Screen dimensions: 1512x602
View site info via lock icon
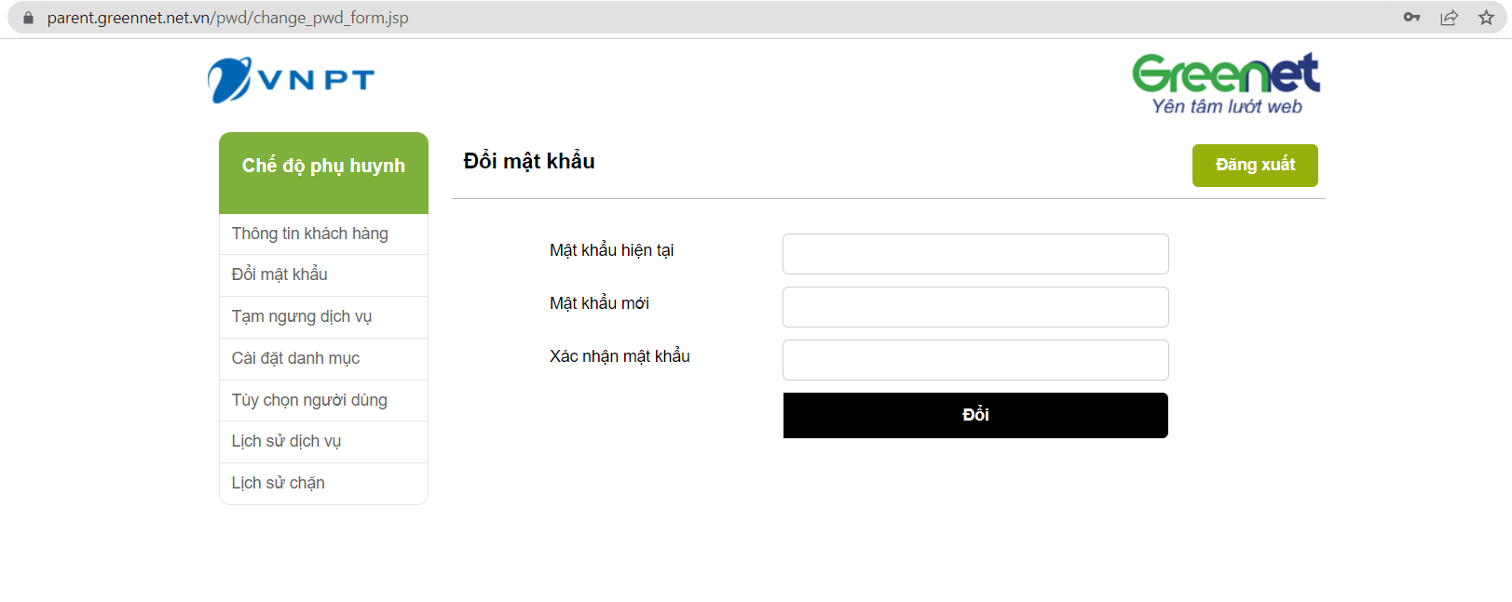coord(28,18)
